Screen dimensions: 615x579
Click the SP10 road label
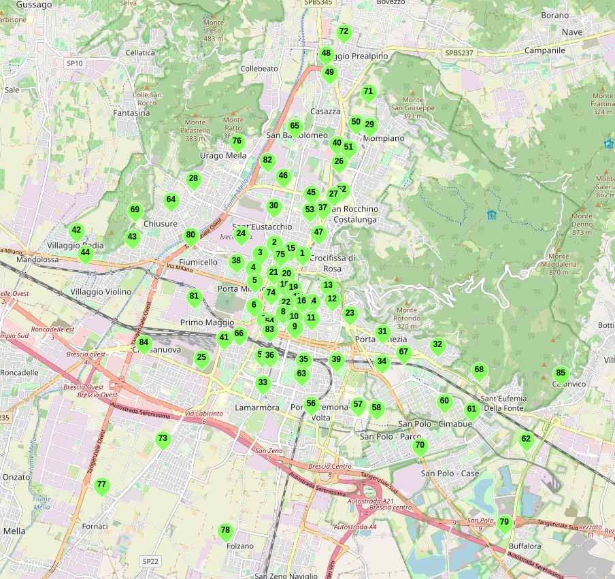(x=75, y=63)
